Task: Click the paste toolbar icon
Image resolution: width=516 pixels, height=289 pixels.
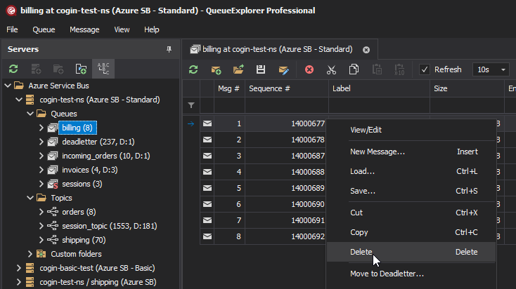Action: 377,69
